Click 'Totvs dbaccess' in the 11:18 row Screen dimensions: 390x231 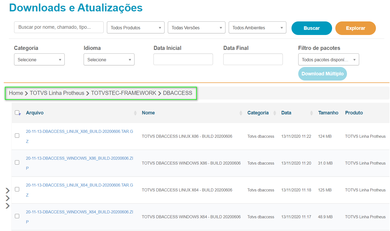pyautogui.click(x=261, y=190)
